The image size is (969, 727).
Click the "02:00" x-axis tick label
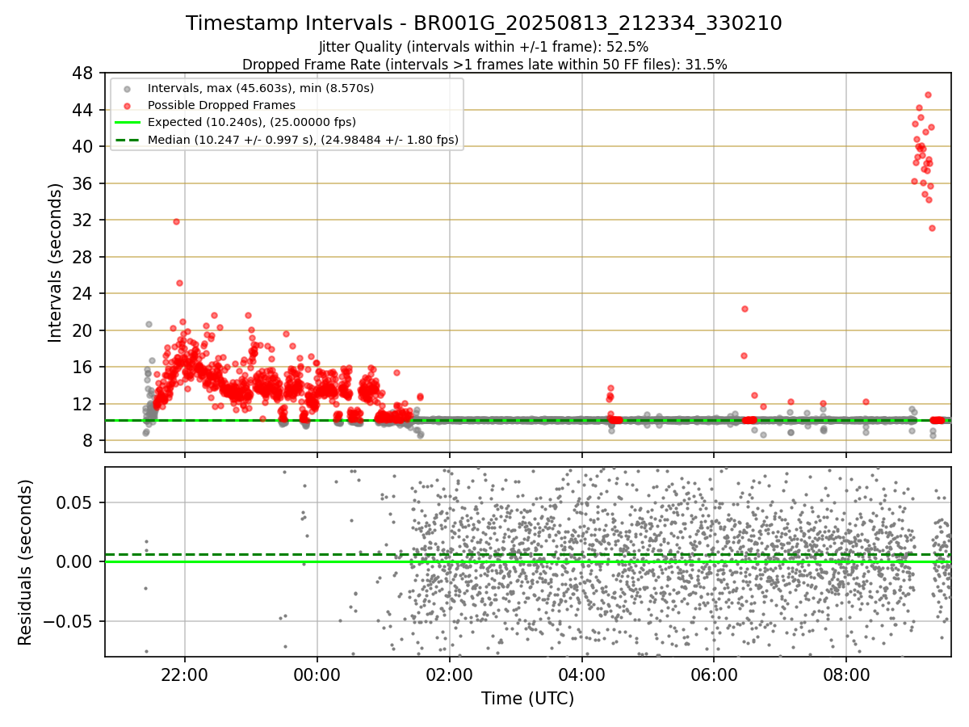click(x=450, y=674)
